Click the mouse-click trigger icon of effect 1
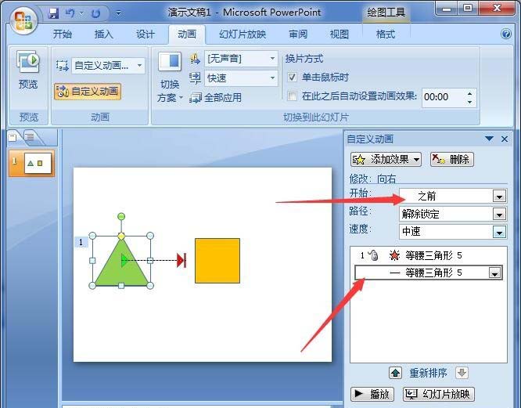 pyautogui.click(x=373, y=255)
